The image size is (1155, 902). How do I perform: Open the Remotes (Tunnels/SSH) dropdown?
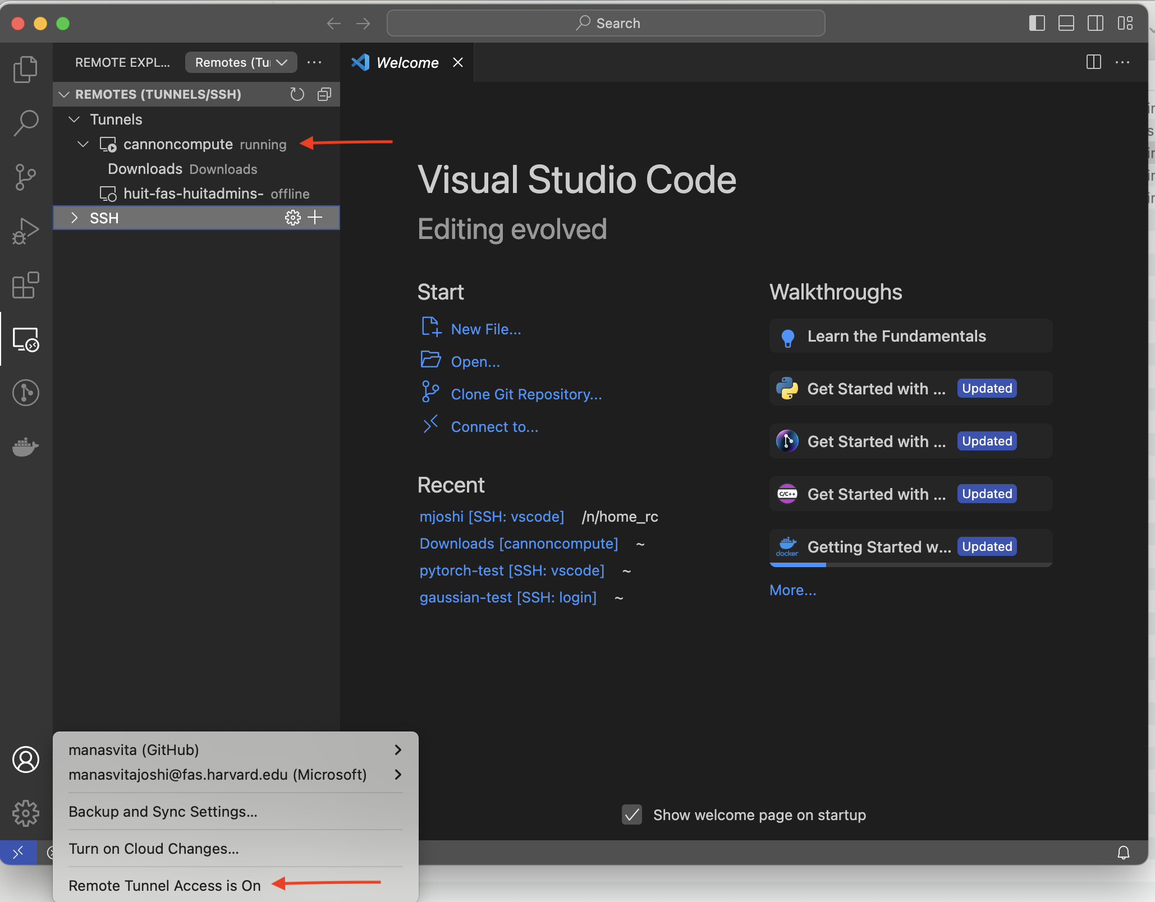coord(241,62)
